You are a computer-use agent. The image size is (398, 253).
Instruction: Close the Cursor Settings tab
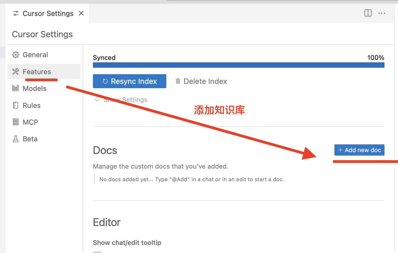[81, 13]
